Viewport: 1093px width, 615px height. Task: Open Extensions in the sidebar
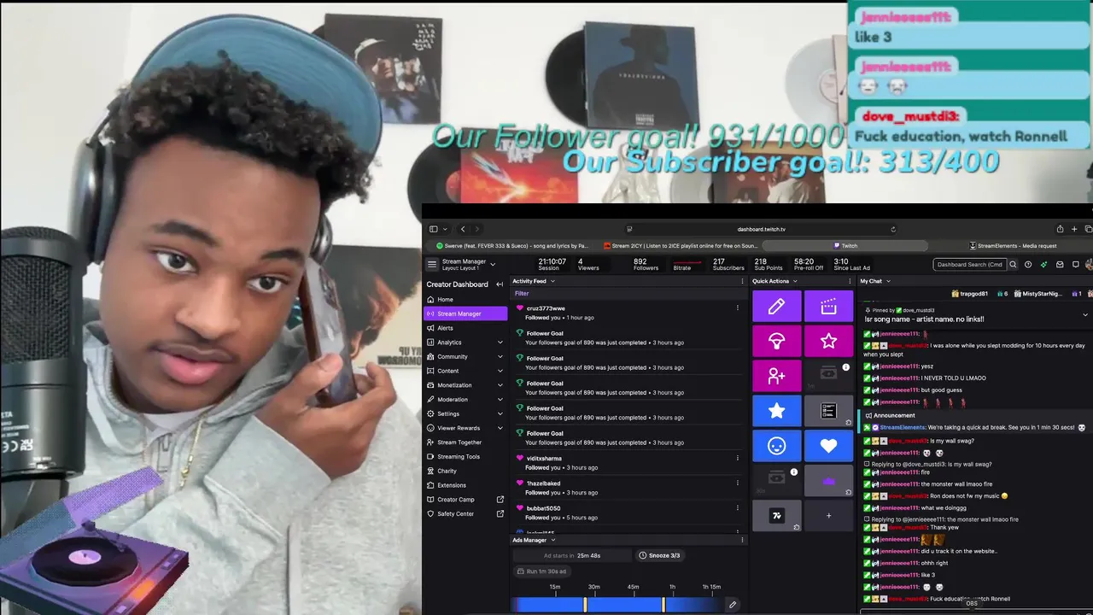click(x=466, y=485)
